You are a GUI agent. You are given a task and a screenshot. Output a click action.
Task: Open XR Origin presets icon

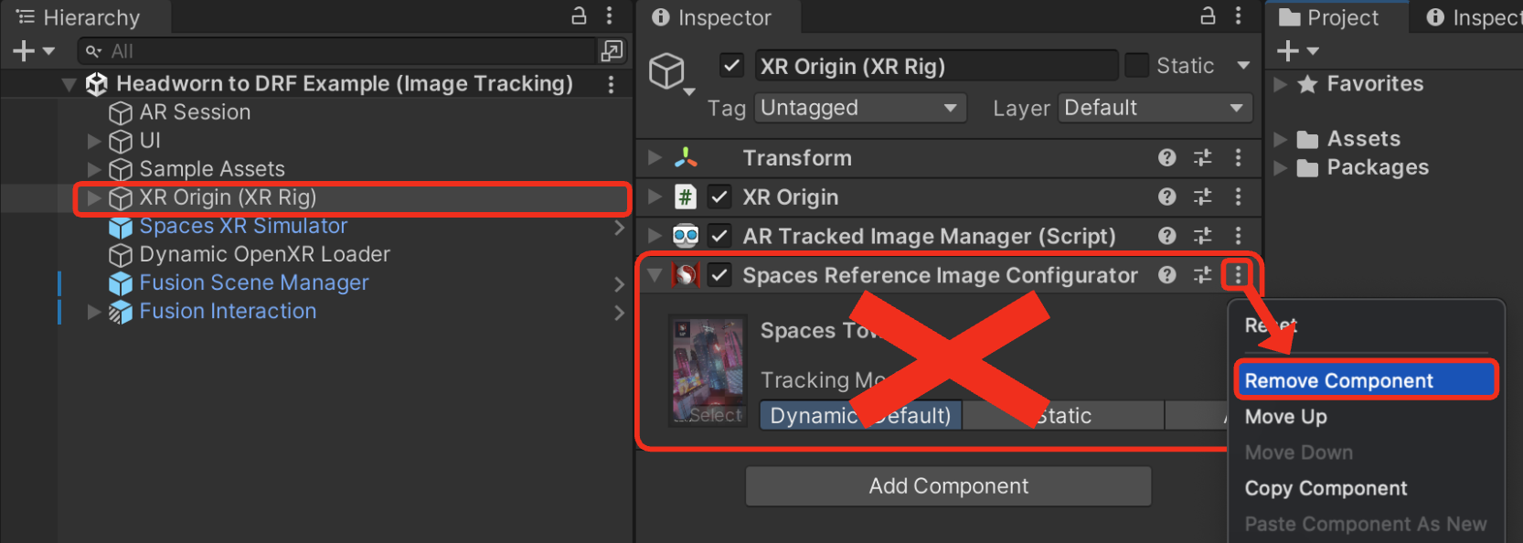click(1203, 197)
